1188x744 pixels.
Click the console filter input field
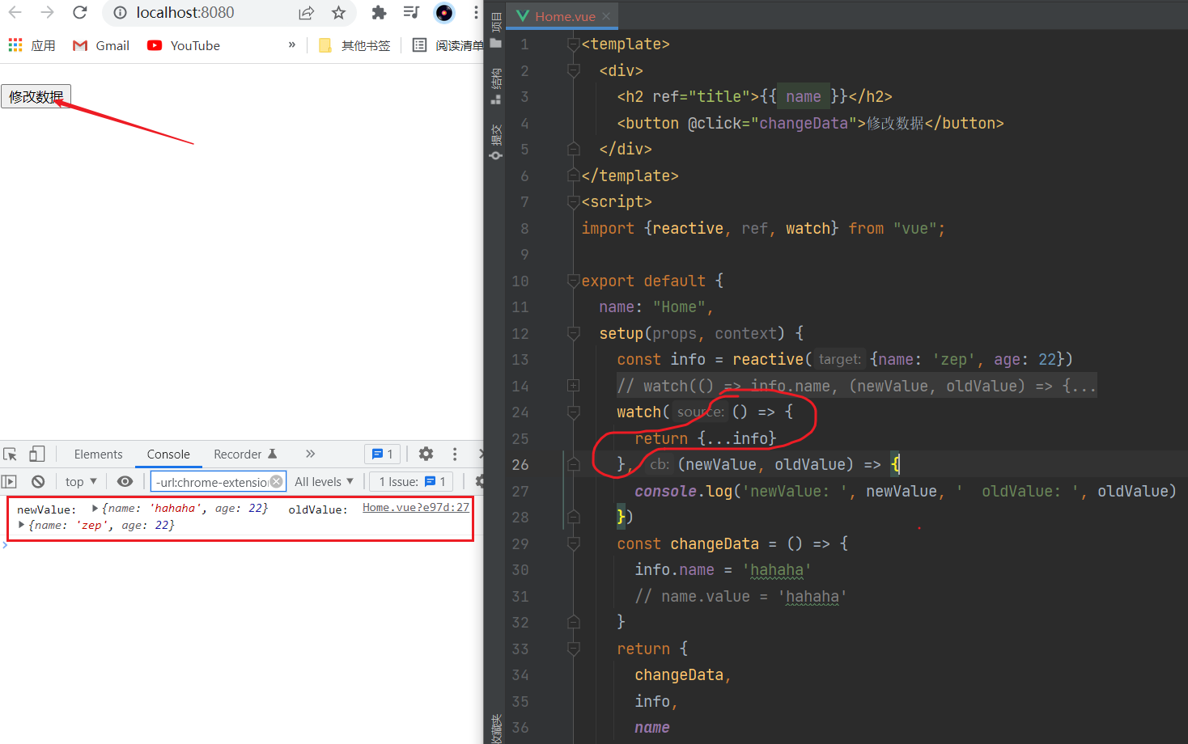point(214,481)
